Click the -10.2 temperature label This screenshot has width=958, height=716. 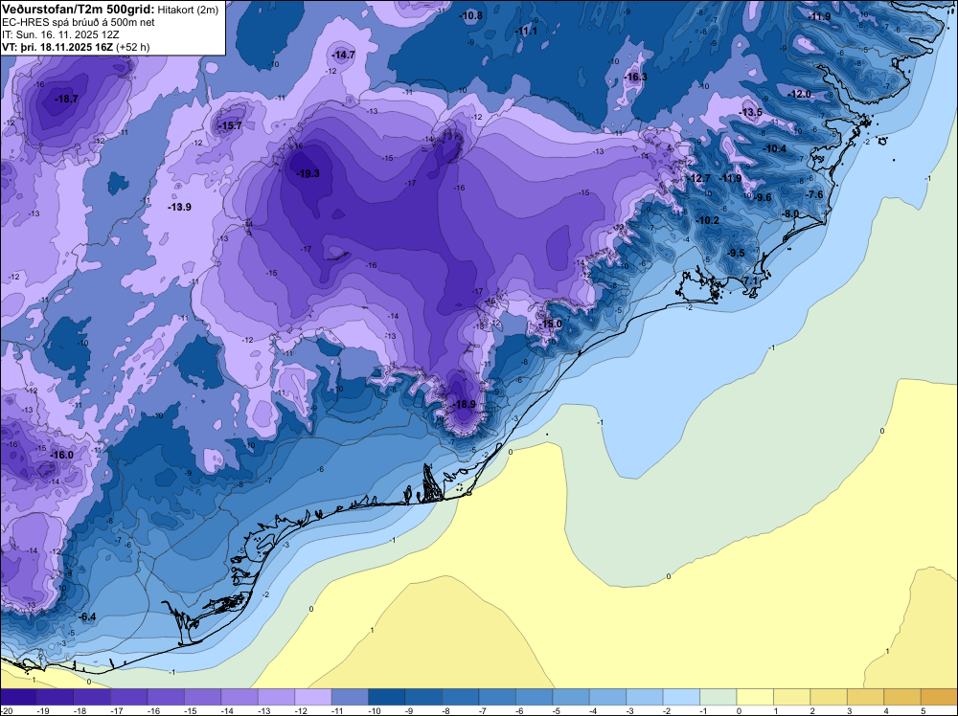coord(708,221)
